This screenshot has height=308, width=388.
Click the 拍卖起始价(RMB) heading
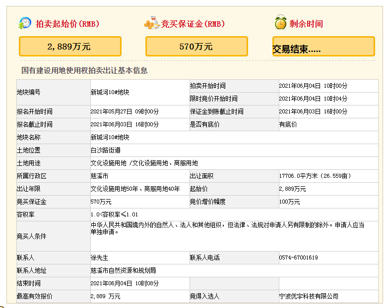[x=67, y=24]
